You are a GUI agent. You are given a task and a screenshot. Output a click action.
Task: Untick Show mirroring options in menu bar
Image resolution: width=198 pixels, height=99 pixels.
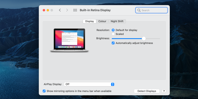tap(44, 91)
